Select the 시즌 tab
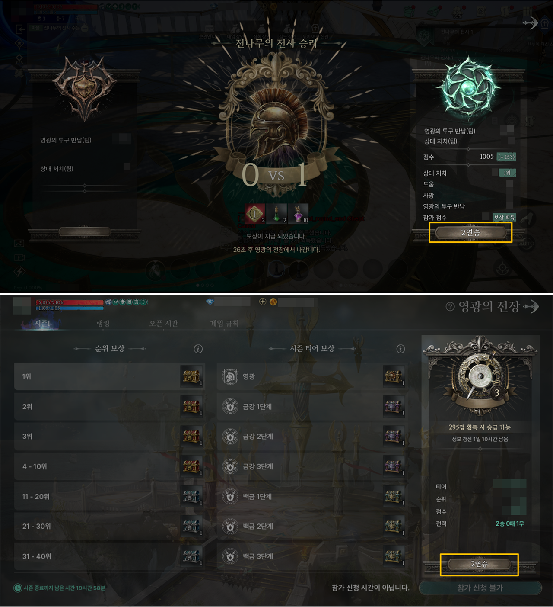The image size is (553, 607). 42,323
